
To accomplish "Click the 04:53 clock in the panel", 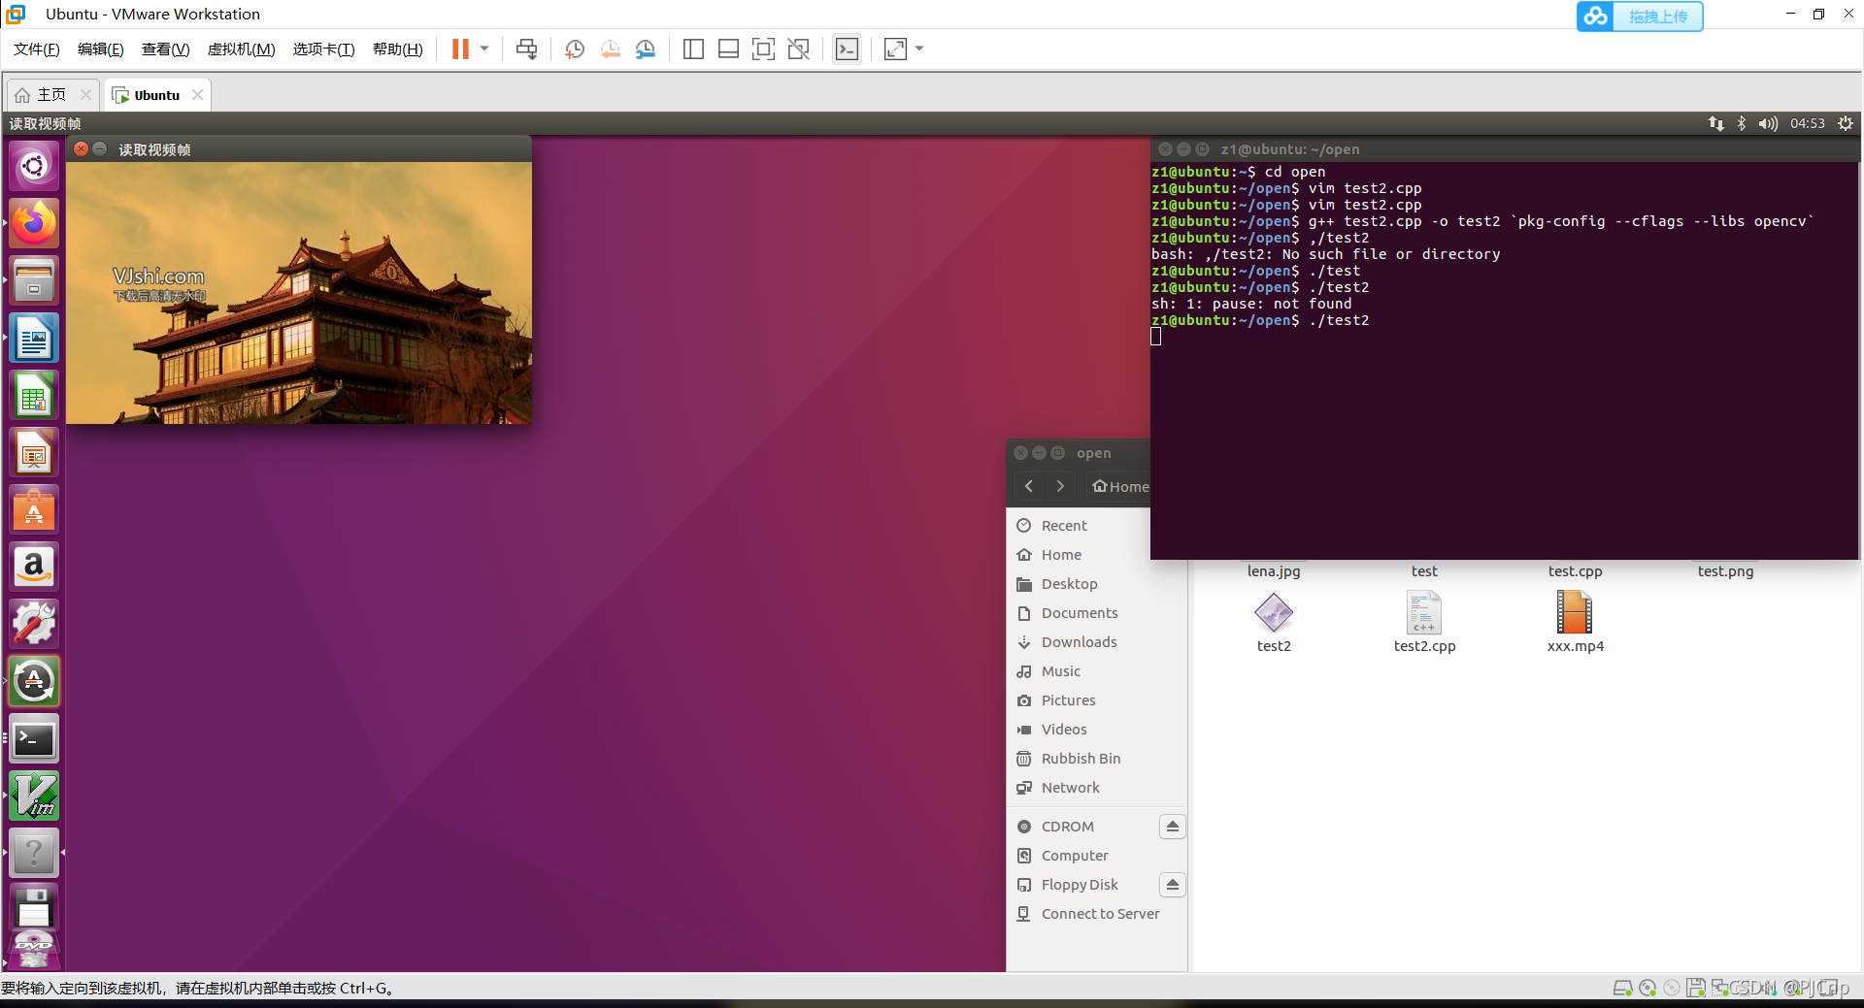I will pos(1808,123).
